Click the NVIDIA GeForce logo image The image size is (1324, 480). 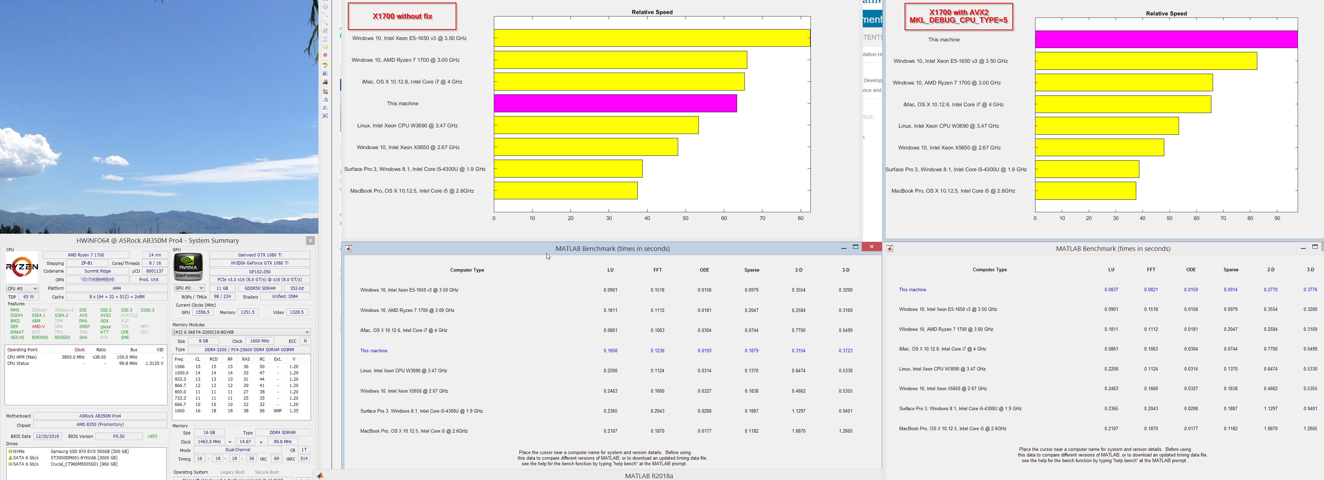pos(188,266)
